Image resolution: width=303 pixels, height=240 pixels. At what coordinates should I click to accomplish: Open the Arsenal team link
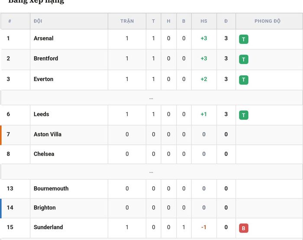tap(43, 38)
